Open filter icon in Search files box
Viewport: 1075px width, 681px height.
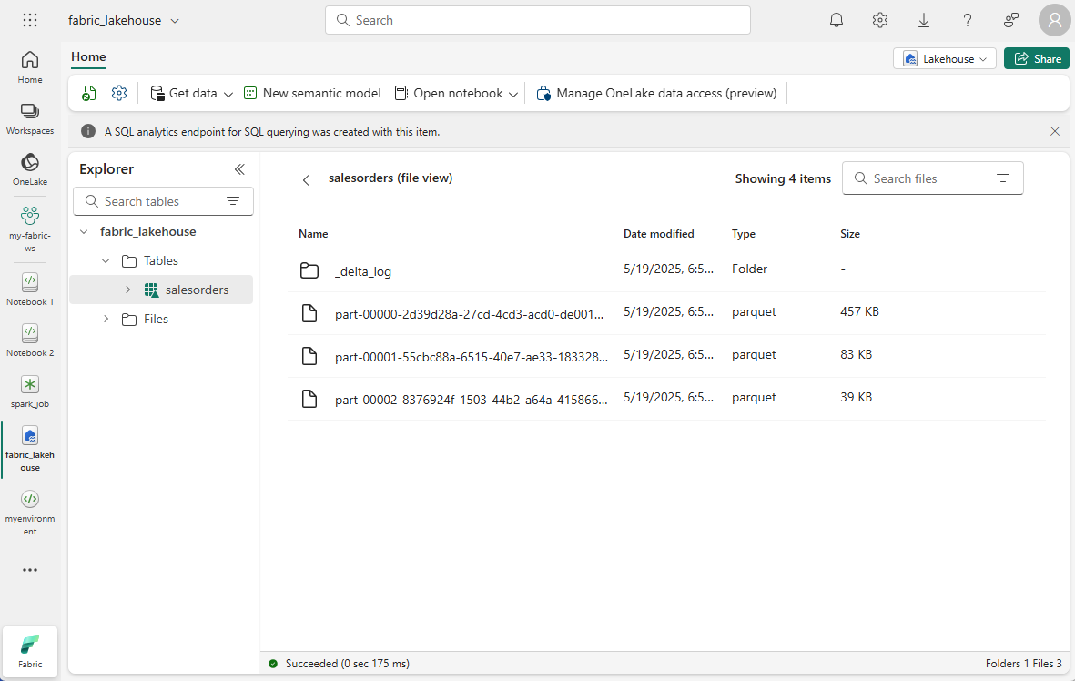tap(1002, 178)
